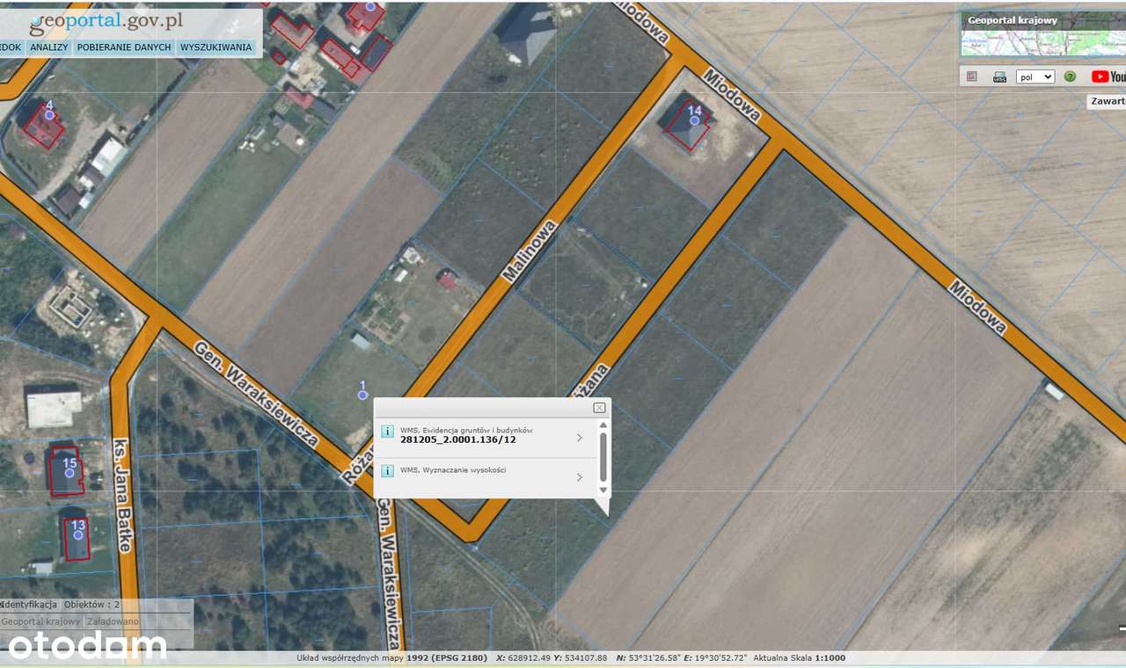Click the ks. Jana Batke street label
This screenshot has height=668, width=1126.
click(121, 495)
